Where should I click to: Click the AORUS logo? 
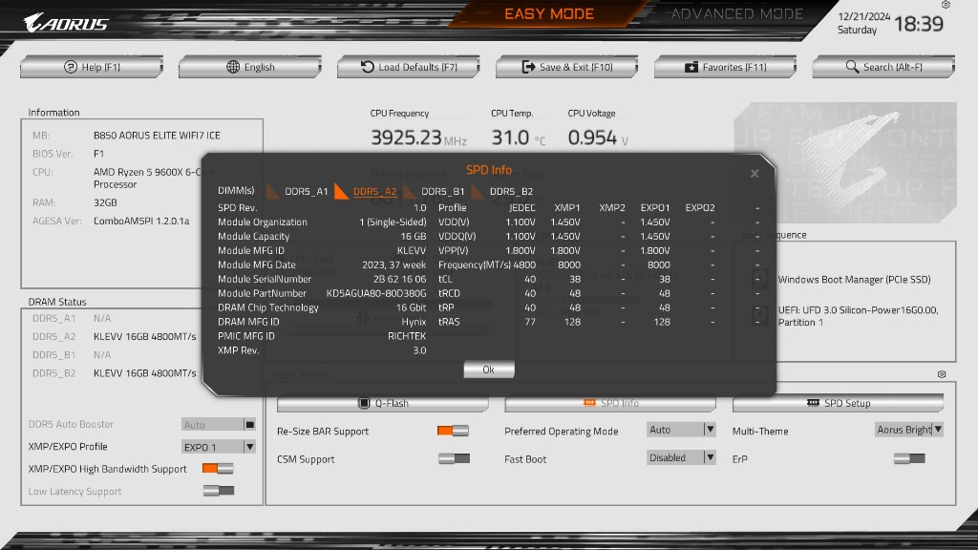66,23
